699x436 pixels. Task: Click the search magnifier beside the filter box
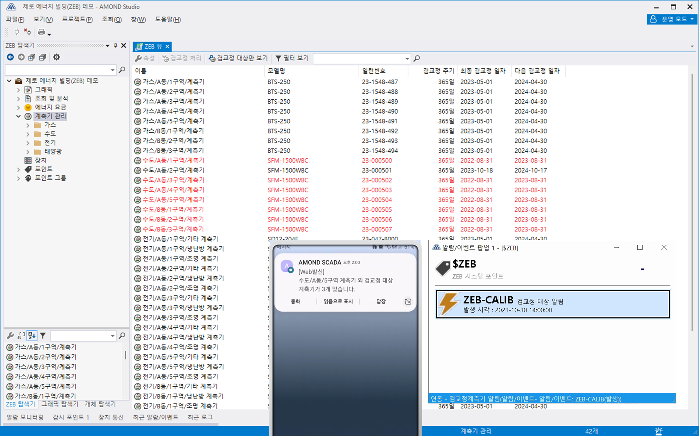click(417, 58)
